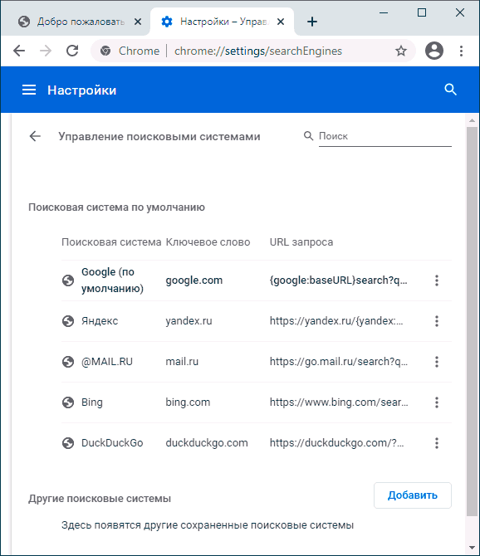This screenshot has height=556, width=480.
Task: Click the globe icon next to Google
Action: pyautogui.click(x=68, y=280)
